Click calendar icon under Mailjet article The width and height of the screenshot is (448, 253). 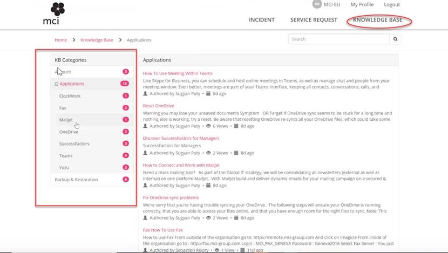pos(208,186)
